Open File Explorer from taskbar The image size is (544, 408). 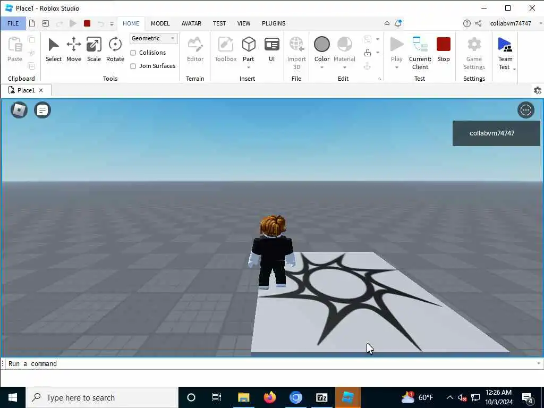(243, 397)
